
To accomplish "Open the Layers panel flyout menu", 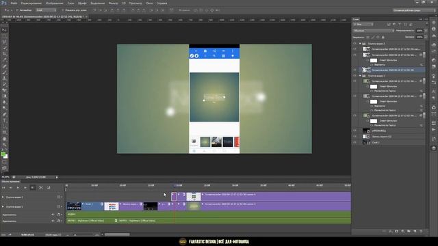I will pyautogui.click(x=426, y=19).
